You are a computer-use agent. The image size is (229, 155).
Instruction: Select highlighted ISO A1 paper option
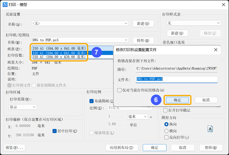point(59,53)
